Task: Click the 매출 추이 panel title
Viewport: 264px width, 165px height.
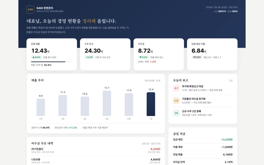Action: 37,80
